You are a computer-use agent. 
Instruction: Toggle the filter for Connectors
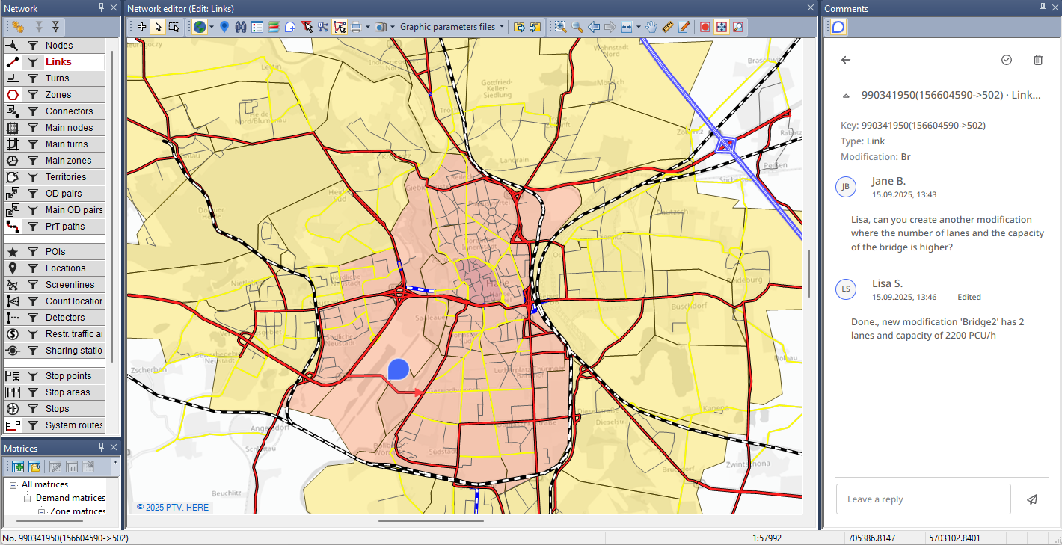click(x=33, y=111)
